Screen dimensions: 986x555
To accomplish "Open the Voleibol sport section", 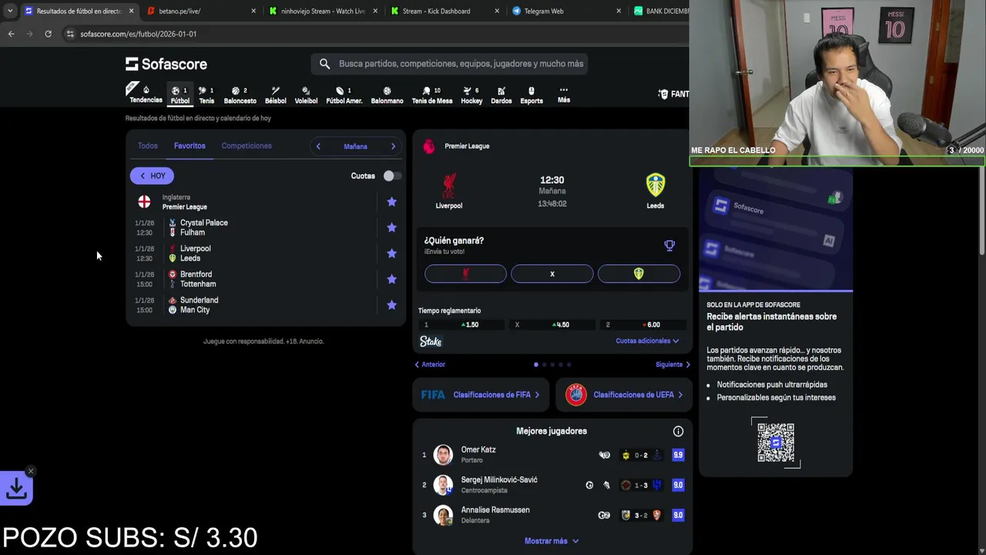I will (306, 95).
